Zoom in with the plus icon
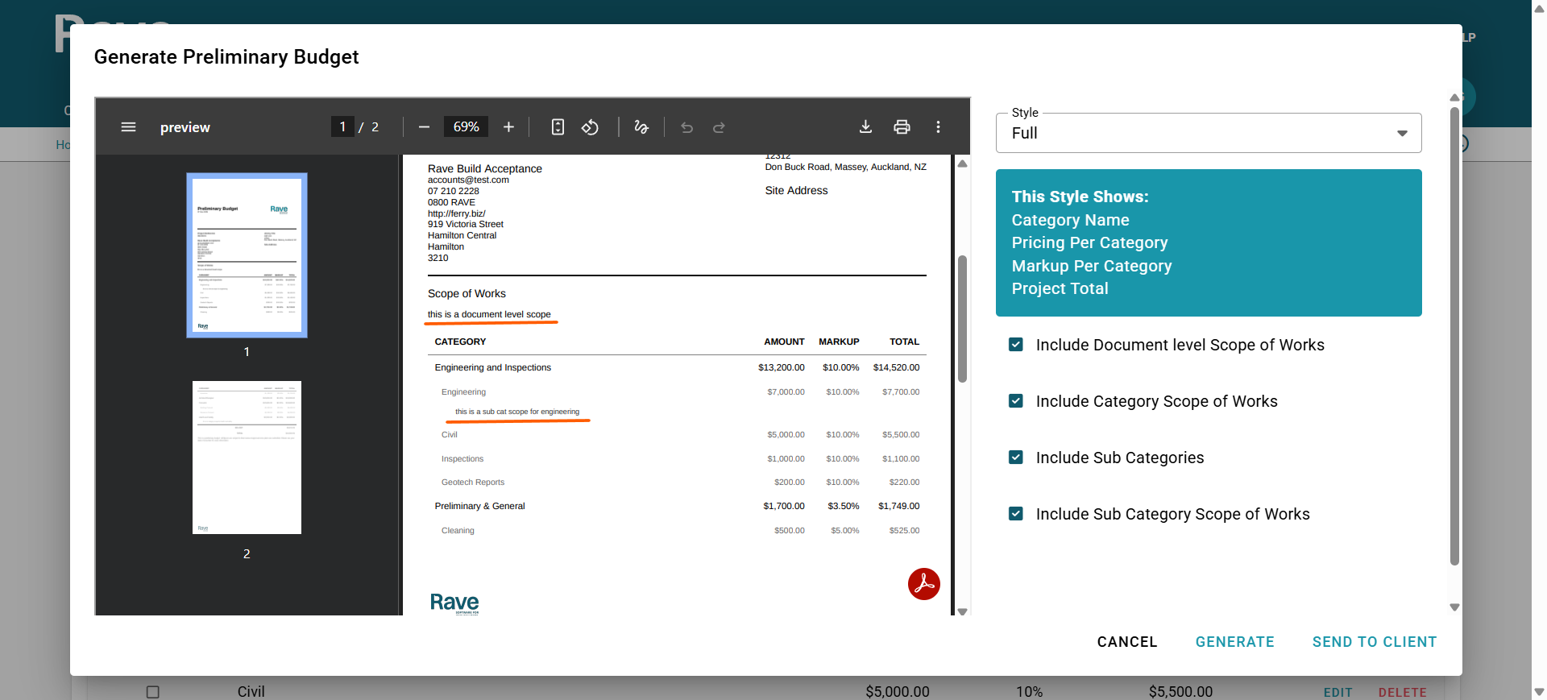 pyautogui.click(x=508, y=127)
